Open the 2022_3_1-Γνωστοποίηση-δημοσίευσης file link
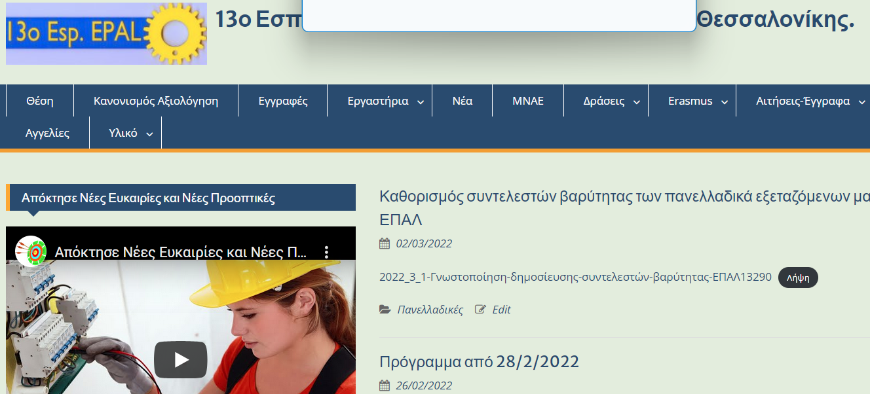The width and height of the screenshot is (870, 394). [575, 277]
